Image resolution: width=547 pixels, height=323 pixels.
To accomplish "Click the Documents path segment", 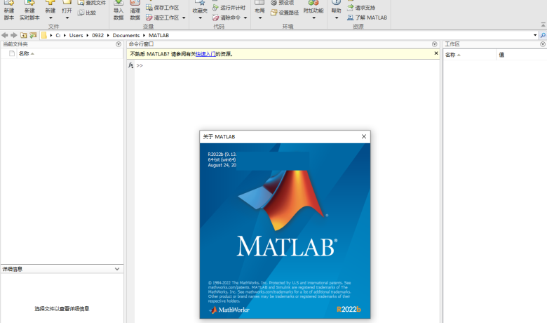I will click(x=126, y=35).
